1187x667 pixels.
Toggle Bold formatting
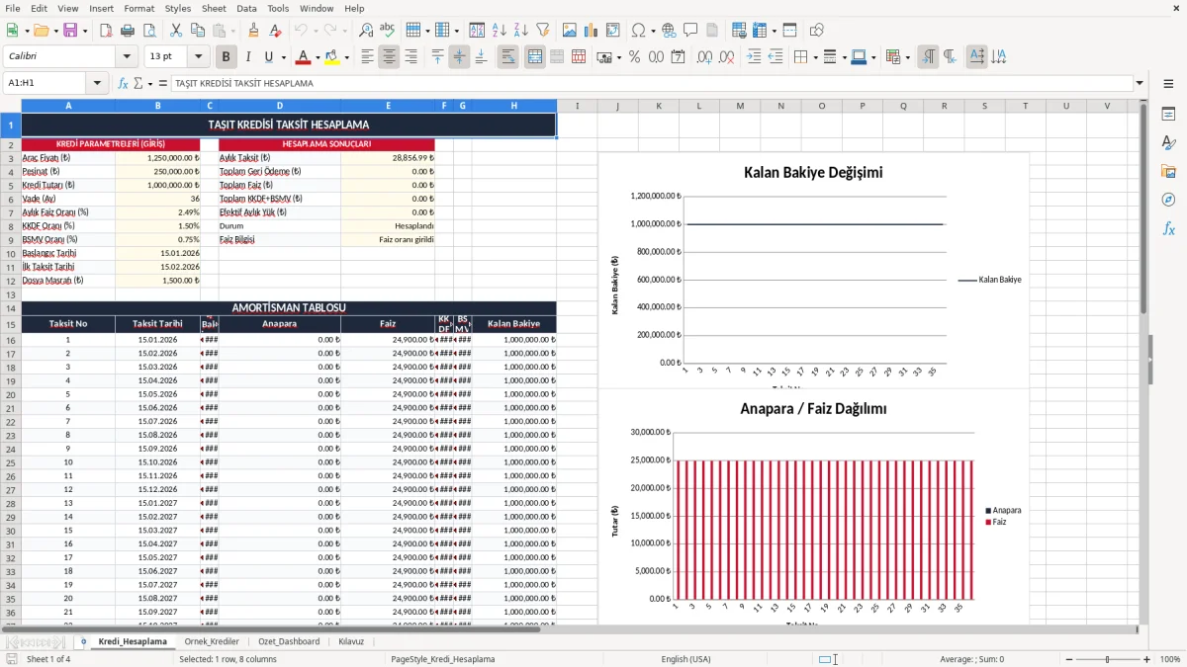click(x=227, y=57)
